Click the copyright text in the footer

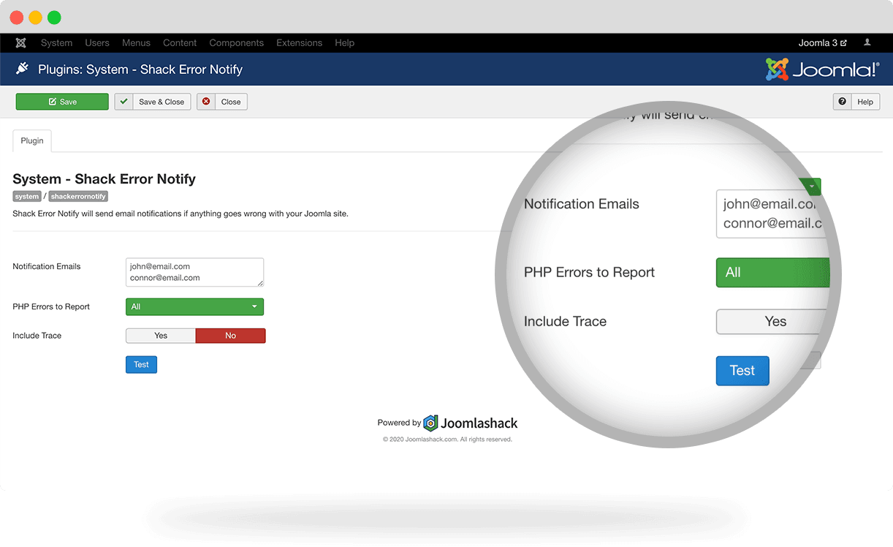click(x=447, y=440)
